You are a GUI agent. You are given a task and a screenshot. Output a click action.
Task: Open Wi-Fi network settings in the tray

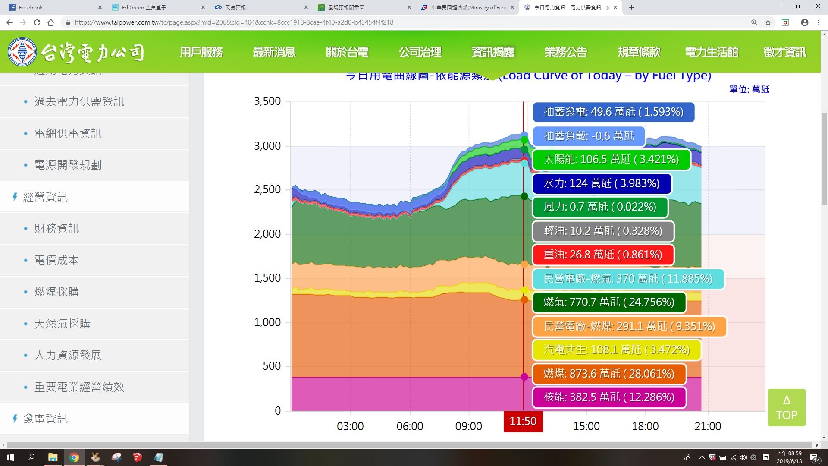(x=734, y=457)
